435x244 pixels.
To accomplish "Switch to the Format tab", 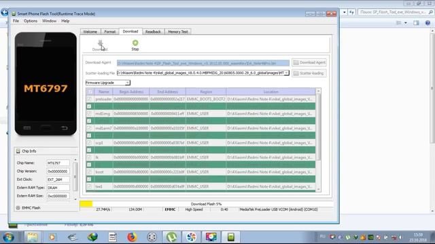I will click(110, 32).
